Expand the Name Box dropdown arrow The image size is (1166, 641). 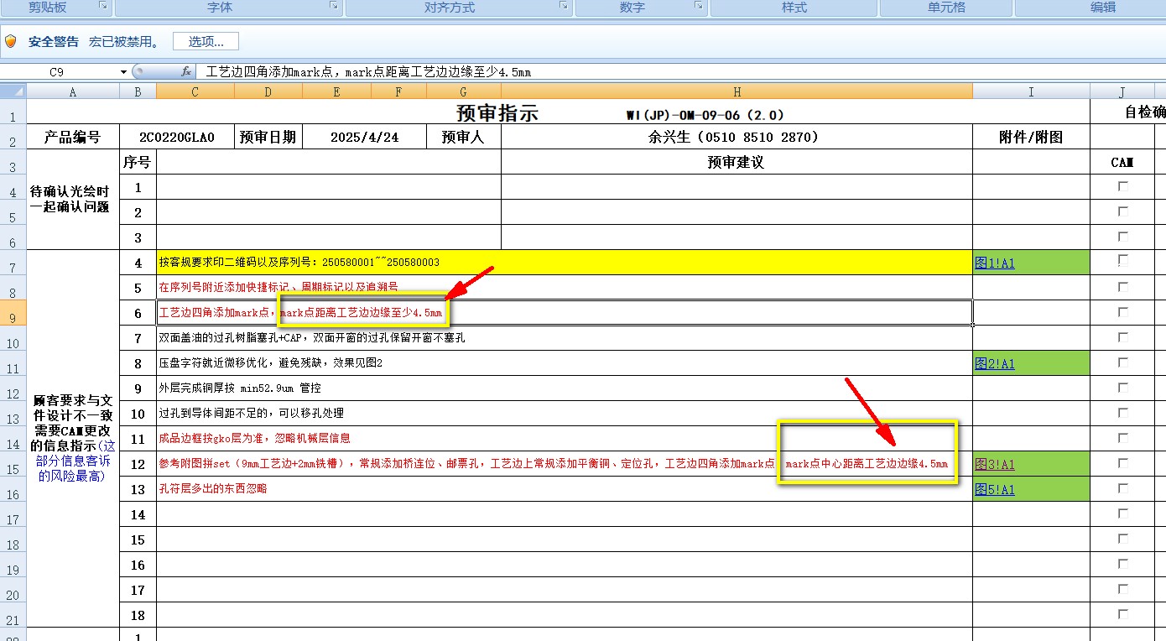[x=124, y=72]
